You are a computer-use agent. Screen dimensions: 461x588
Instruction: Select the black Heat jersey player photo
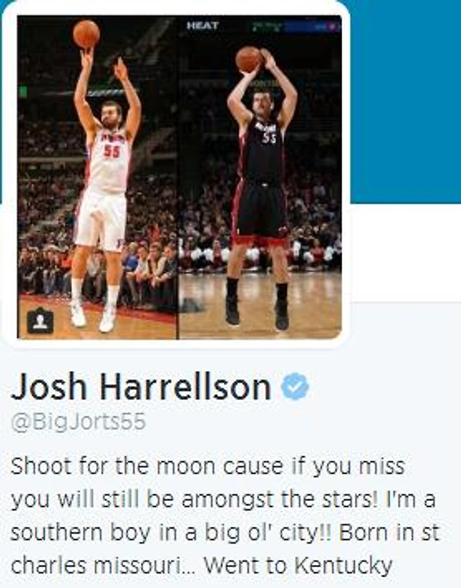click(x=260, y=177)
